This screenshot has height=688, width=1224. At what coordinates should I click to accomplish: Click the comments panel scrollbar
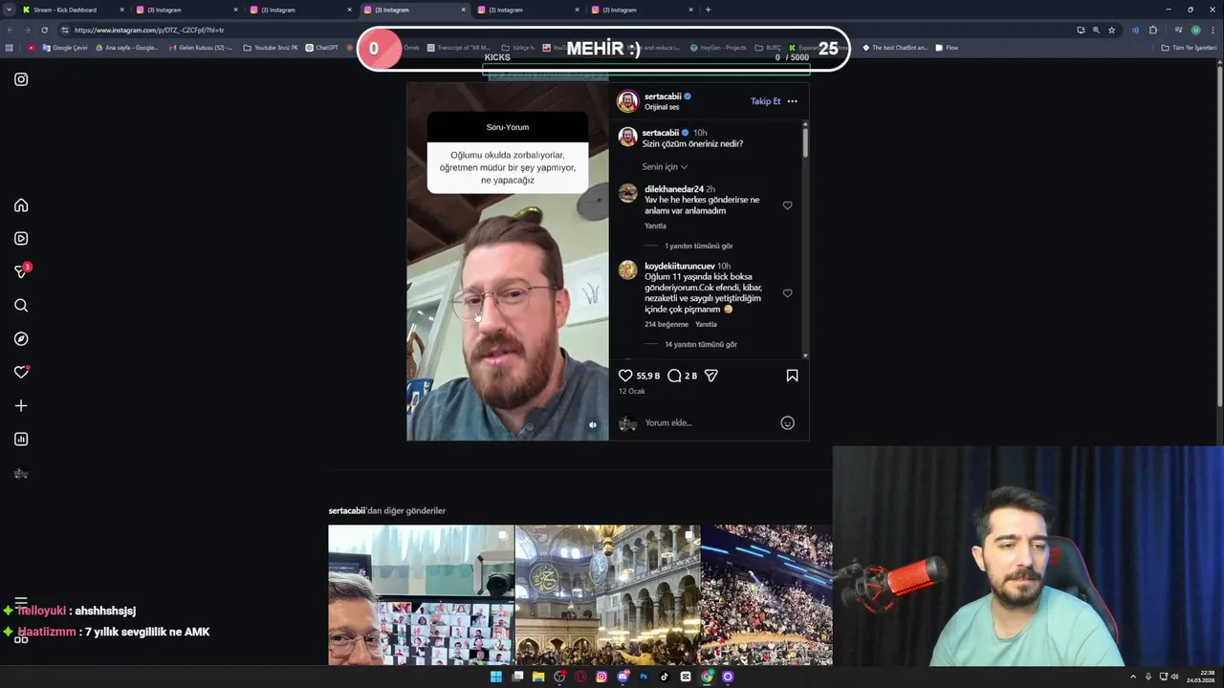point(805,141)
